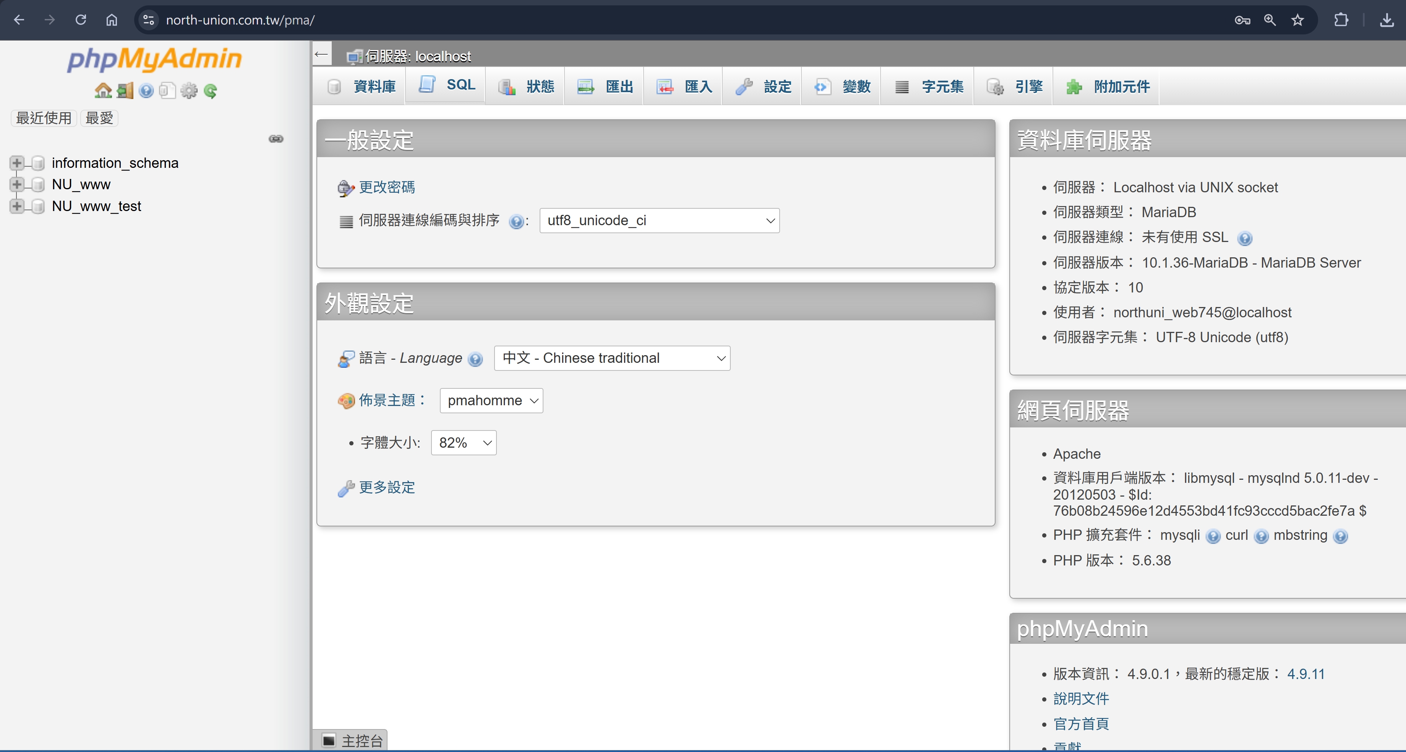This screenshot has width=1406, height=752.
Task: Open browser password manager key icon
Action: coord(1242,20)
